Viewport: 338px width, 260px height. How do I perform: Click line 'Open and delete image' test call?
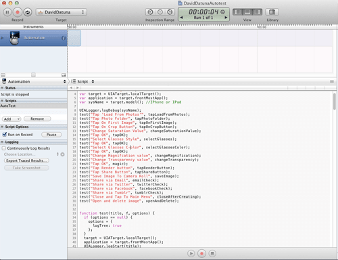[129, 201]
